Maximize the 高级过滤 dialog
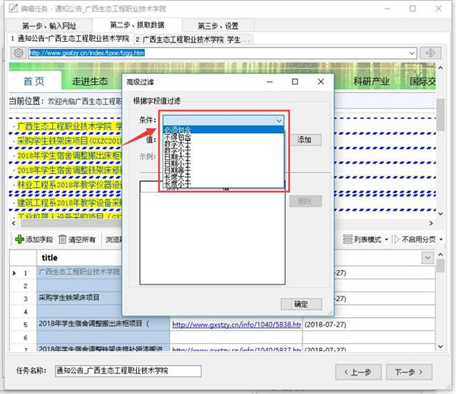 [295, 82]
